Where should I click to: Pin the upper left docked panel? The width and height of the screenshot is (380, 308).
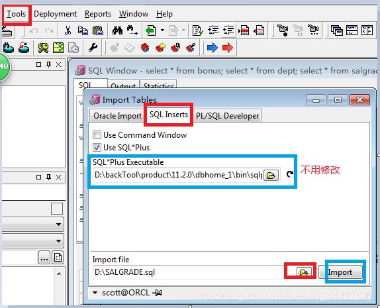pos(49,64)
